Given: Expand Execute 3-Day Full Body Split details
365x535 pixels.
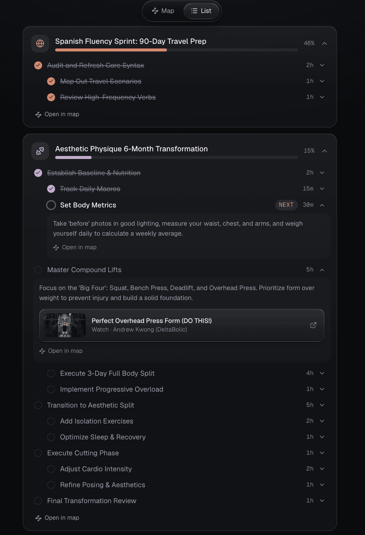Looking at the screenshot, I should click(322, 373).
